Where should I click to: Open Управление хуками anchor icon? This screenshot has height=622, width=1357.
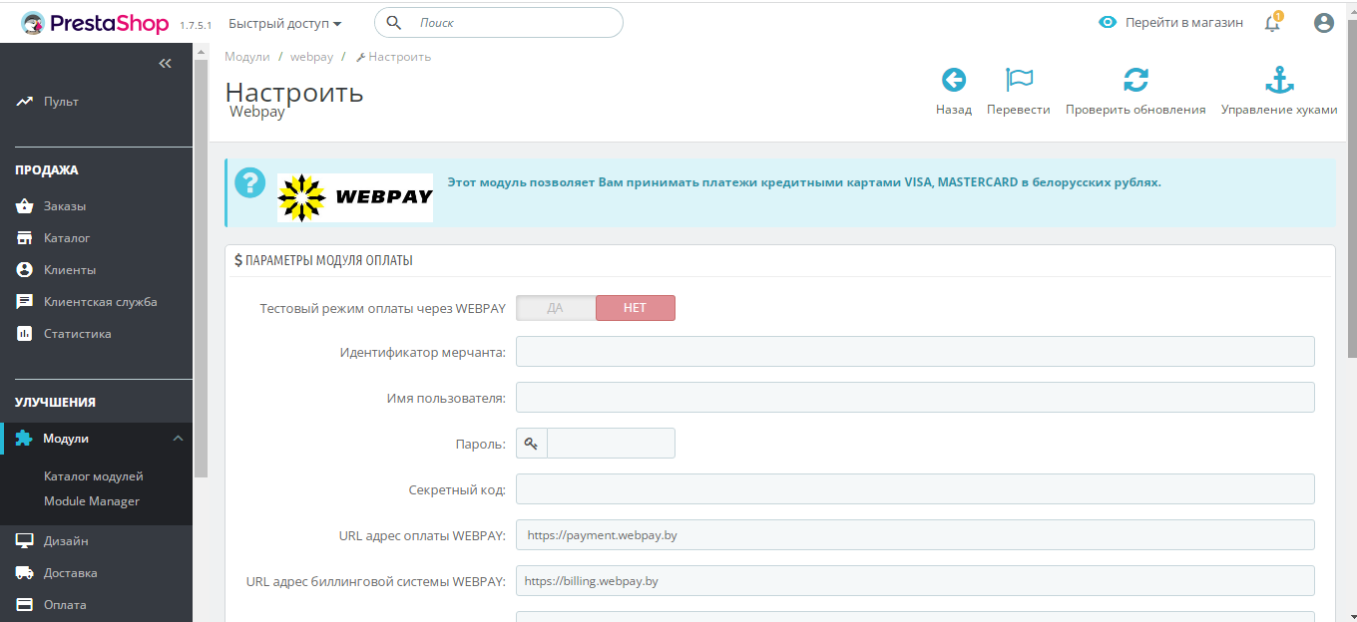click(x=1278, y=81)
